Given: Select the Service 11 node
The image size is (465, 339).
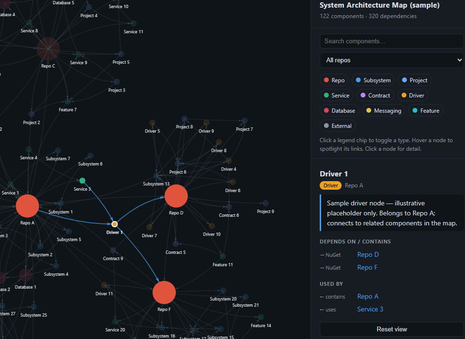Looking at the screenshot, I should 133,23.
